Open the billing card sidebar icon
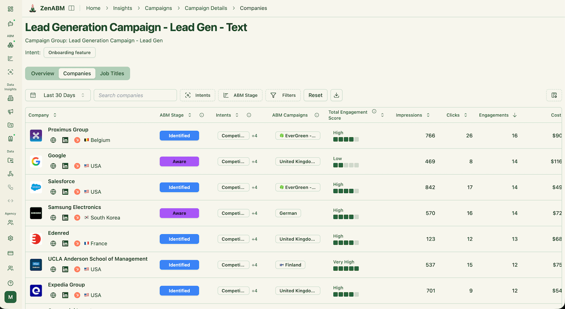This screenshot has width=565, height=309. point(11,253)
